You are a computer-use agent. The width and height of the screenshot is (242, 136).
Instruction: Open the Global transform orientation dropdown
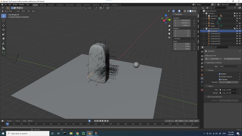(89, 8)
